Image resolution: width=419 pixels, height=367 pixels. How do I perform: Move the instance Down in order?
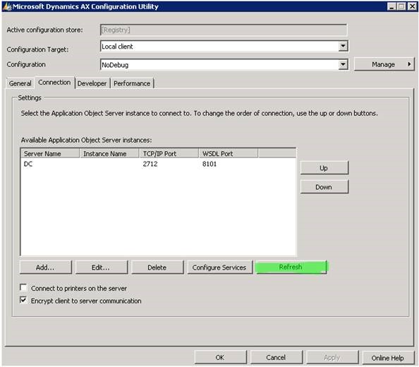point(324,187)
